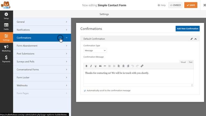This screenshot has width=206, height=116.
Task: Insert a bulleted list
Action: [109, 66]
